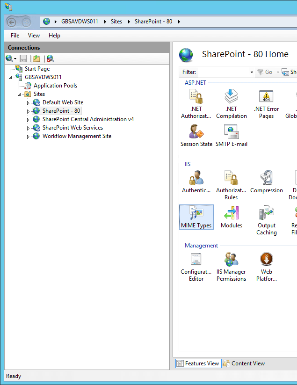Switch to Content View tab
The height and width of the screenshot is (385, 297).
point(244,363)
